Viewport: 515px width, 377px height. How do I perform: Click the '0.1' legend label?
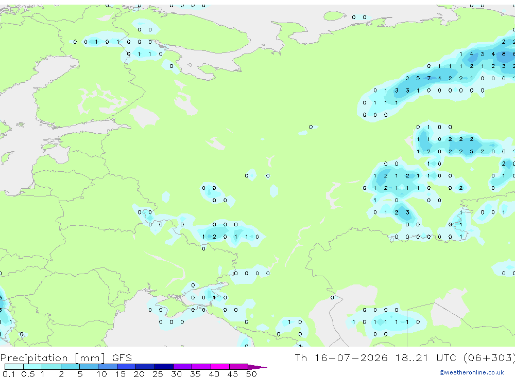pos(9,374)
